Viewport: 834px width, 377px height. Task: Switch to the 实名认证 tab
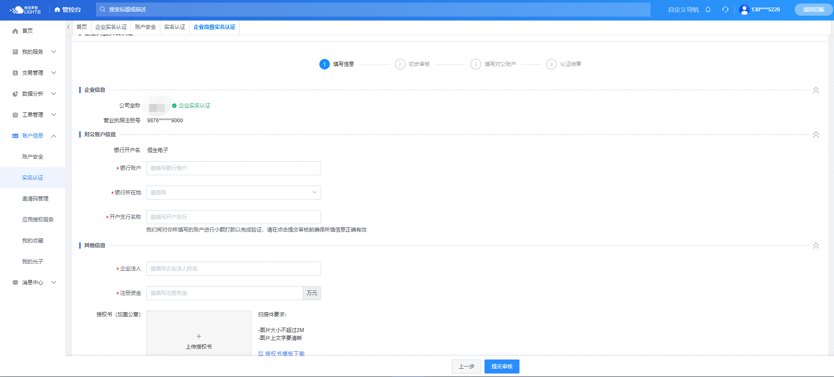click(x=175, y=27)
